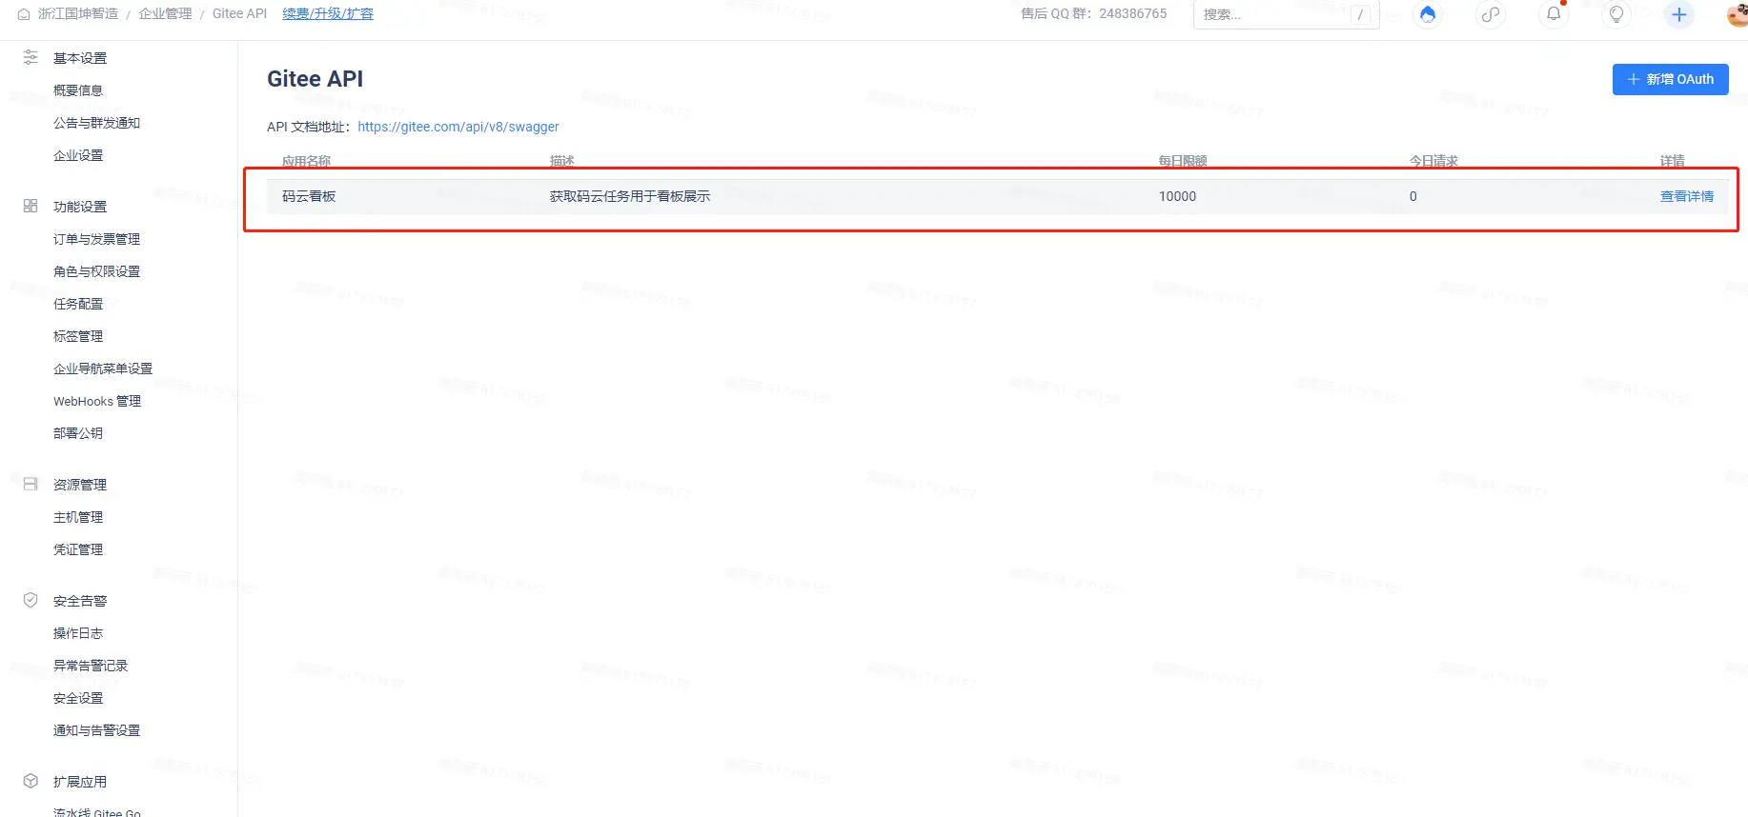
Task: Click the 今日请求 column header
Action: [1433, 161]
